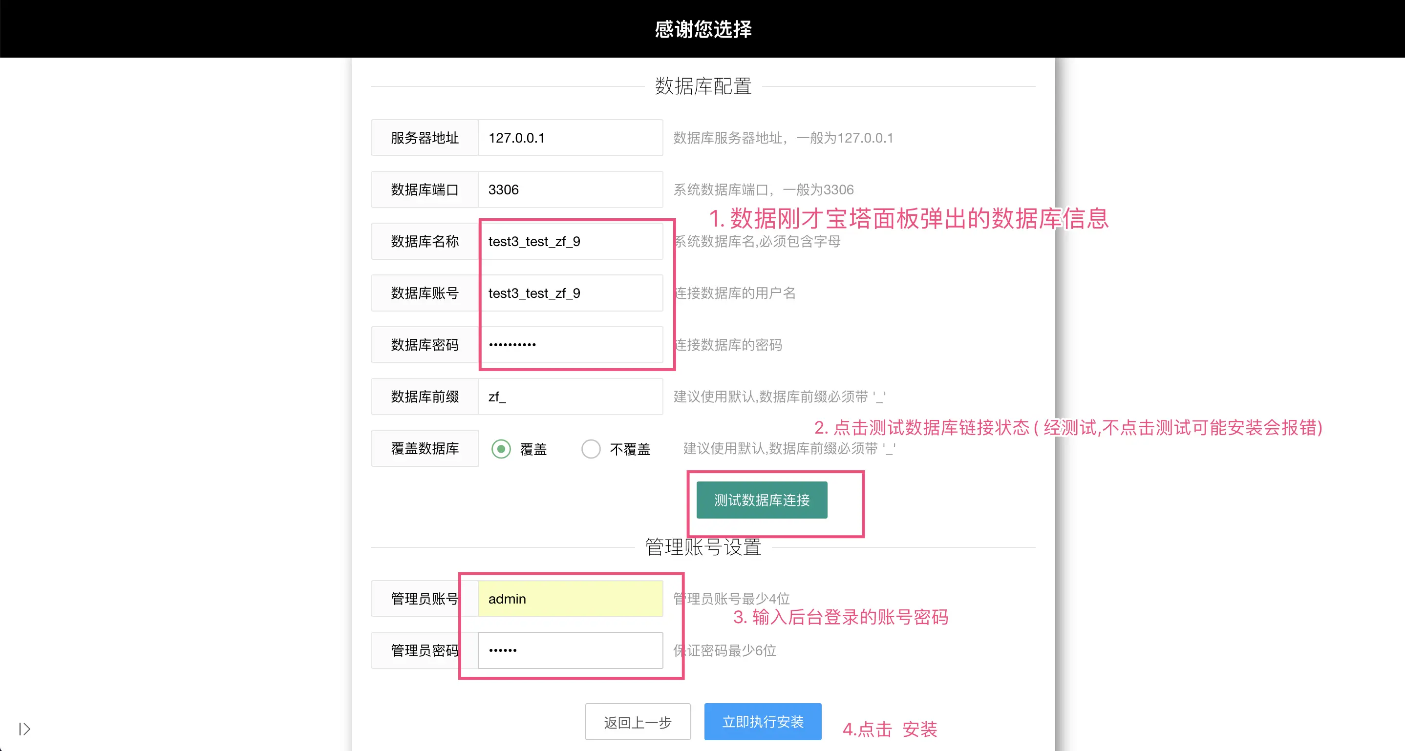
Task: Select the 覆盖 radio button
Action: pyautogui.click(x=501, y=449)
